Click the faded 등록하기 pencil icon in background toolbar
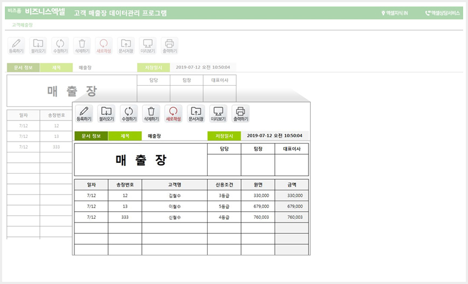Screen dimensions: 468x284 click(16, 46)
